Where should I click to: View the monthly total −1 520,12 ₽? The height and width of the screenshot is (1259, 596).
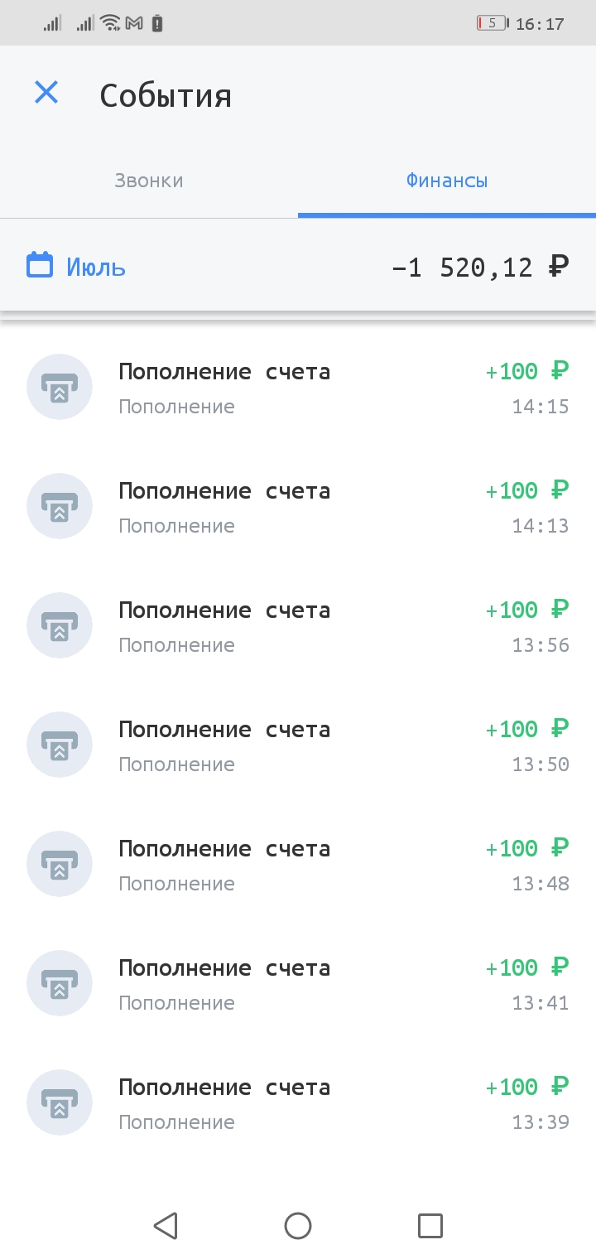[x=481, y=267]
